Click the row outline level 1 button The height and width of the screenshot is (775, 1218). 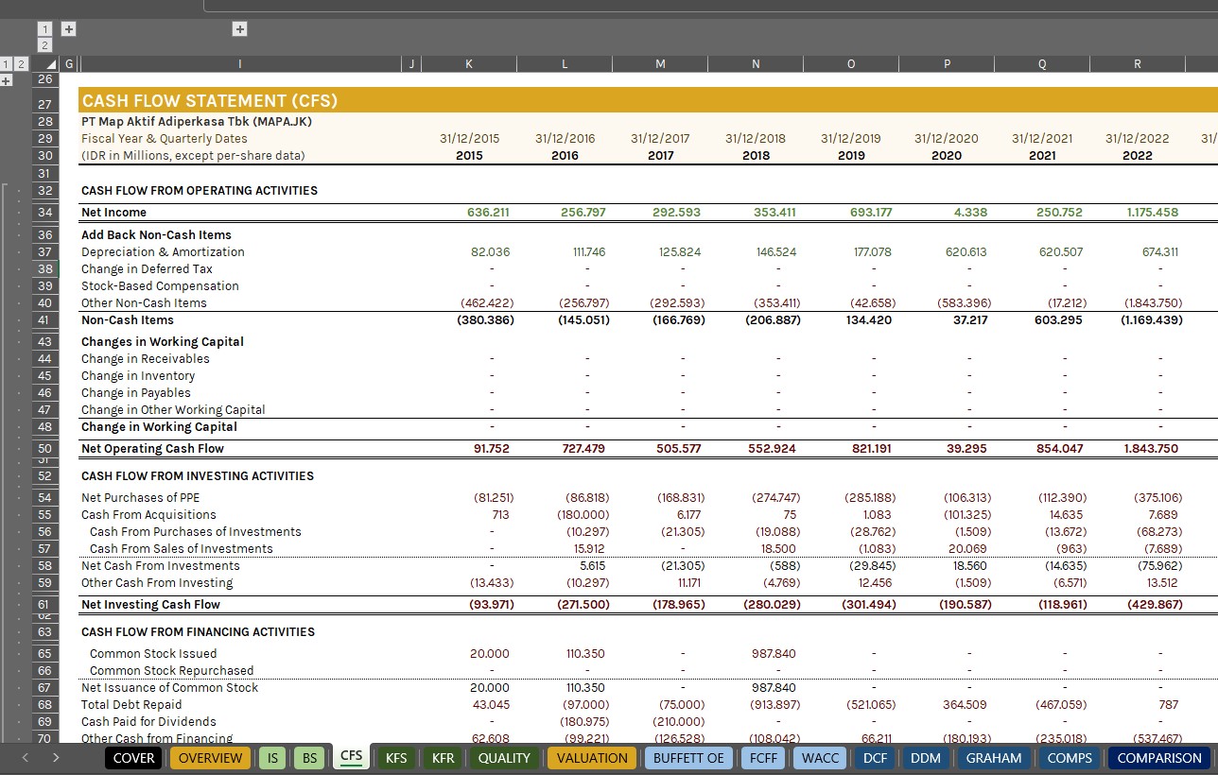point(8,63)
